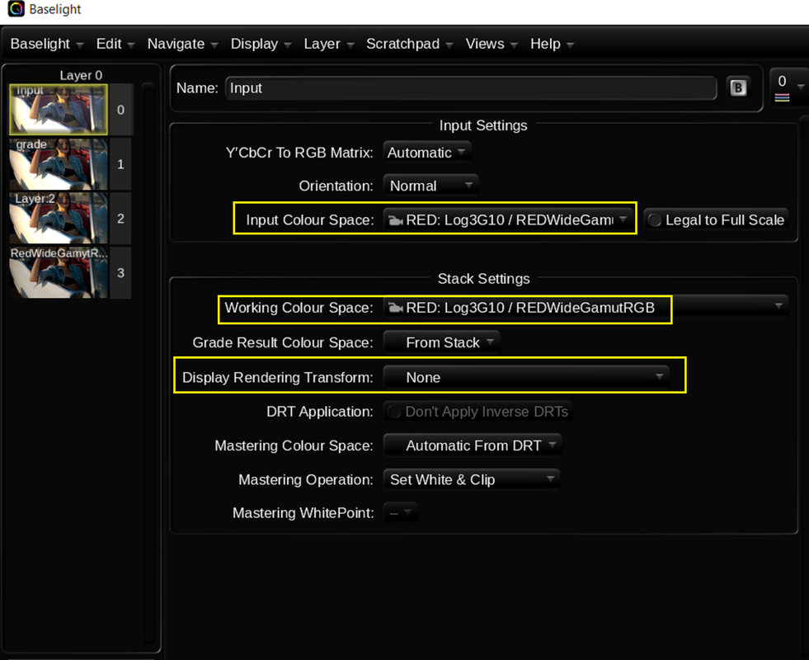Image resolution: width=809 pixels, height=660 pixels.
Task: Open Mastering Colour Space dropdown
Action: (473, 445)
